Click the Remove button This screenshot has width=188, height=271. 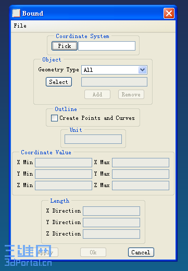click(131, 94)
